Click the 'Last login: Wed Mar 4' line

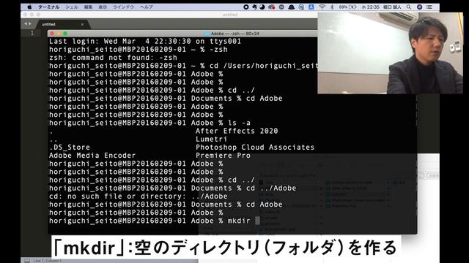tap(145, 41)
